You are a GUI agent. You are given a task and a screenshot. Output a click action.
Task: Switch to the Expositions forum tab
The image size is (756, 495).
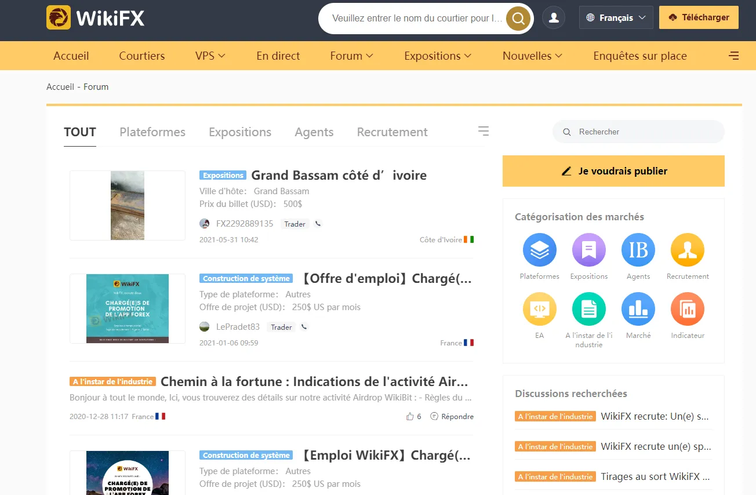240,132
